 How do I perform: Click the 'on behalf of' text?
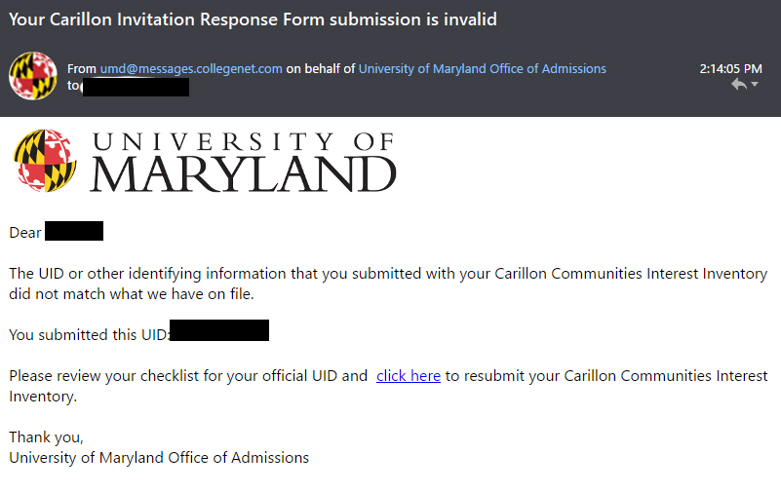point(320,68)
